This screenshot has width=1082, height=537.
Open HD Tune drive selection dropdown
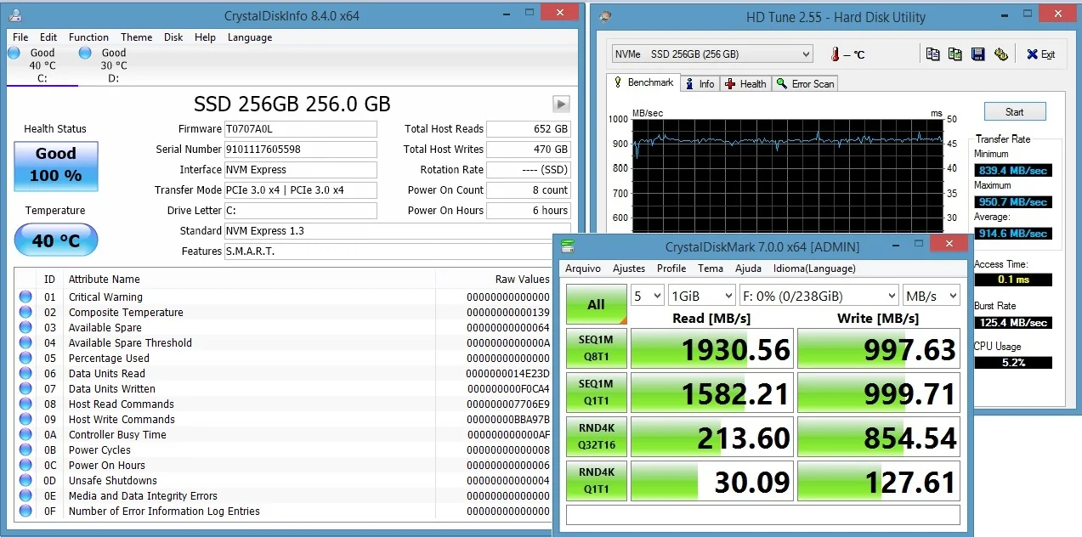(712, 54)
